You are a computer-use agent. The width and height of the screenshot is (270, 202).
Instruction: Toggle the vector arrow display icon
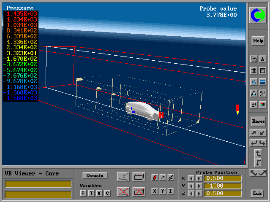[x=163, y=177]
